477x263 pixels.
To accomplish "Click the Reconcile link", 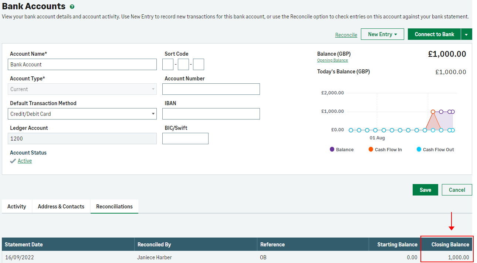I will tap(346, 35).
